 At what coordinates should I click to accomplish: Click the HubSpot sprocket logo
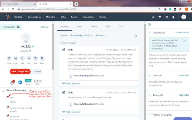(x=8, y=17)
